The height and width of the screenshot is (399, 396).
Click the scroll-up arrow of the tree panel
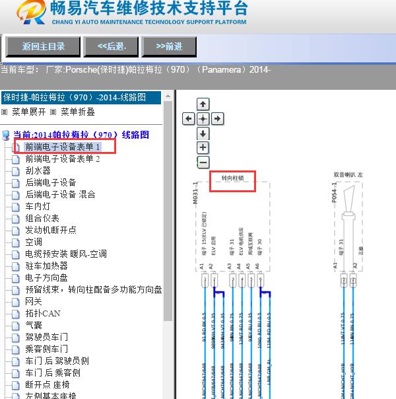168,96
